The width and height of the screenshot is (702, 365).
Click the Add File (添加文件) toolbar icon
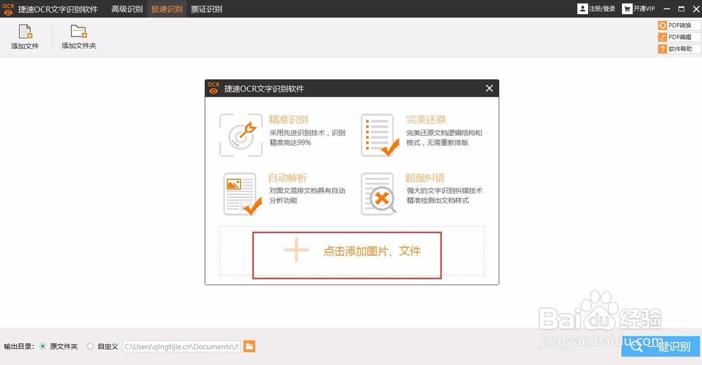(x=25, y=32)
